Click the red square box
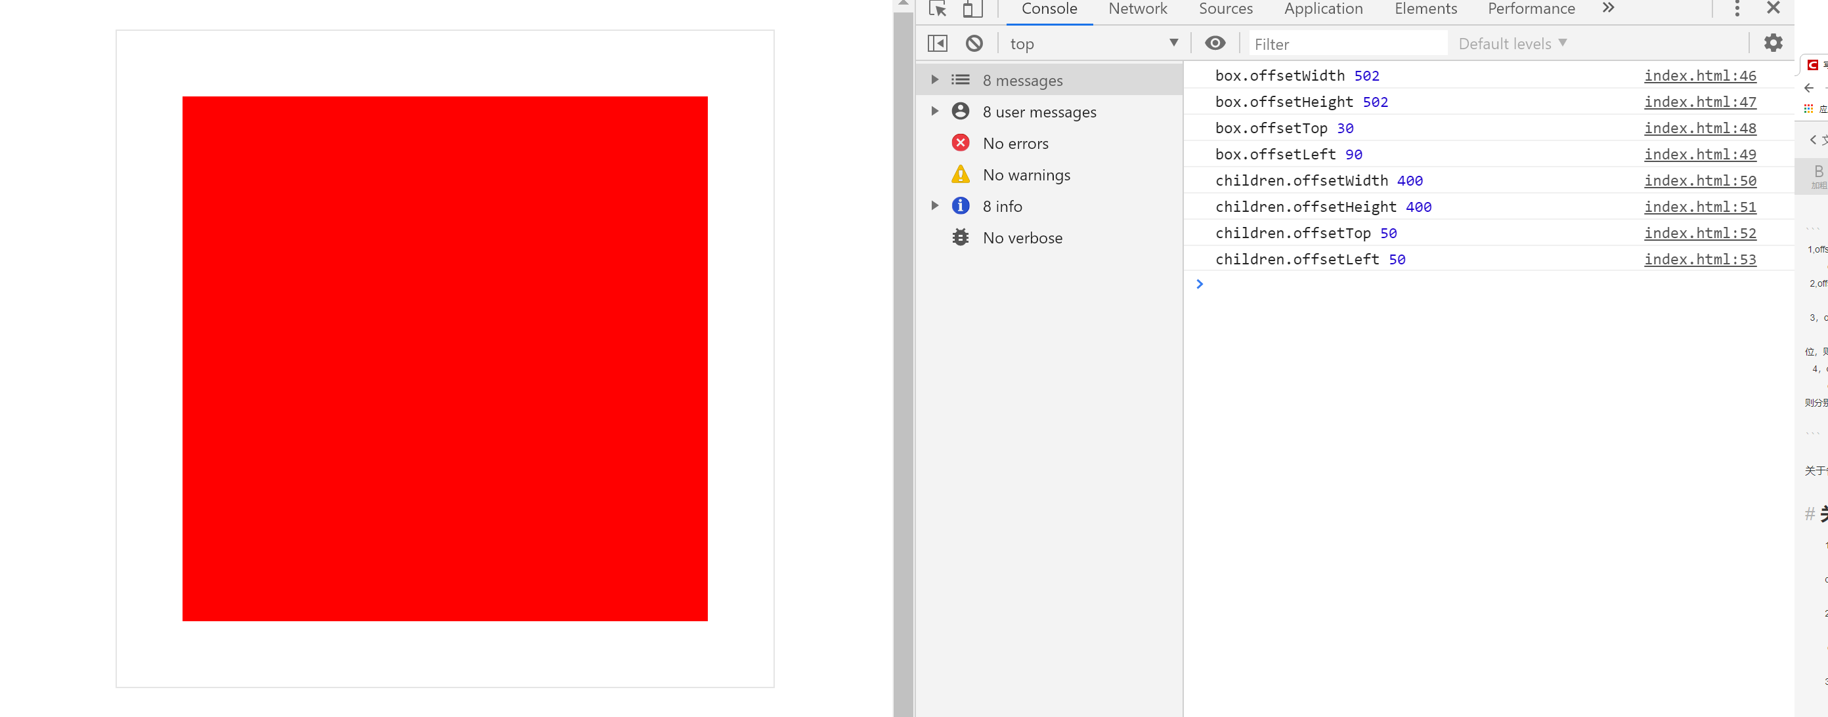 pyautogui.click(x=445, y=358)
